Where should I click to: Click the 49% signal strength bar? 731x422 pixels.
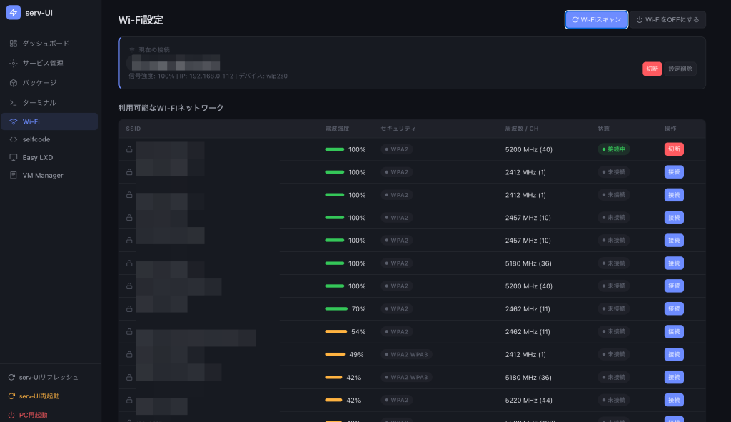pos(335,354)
